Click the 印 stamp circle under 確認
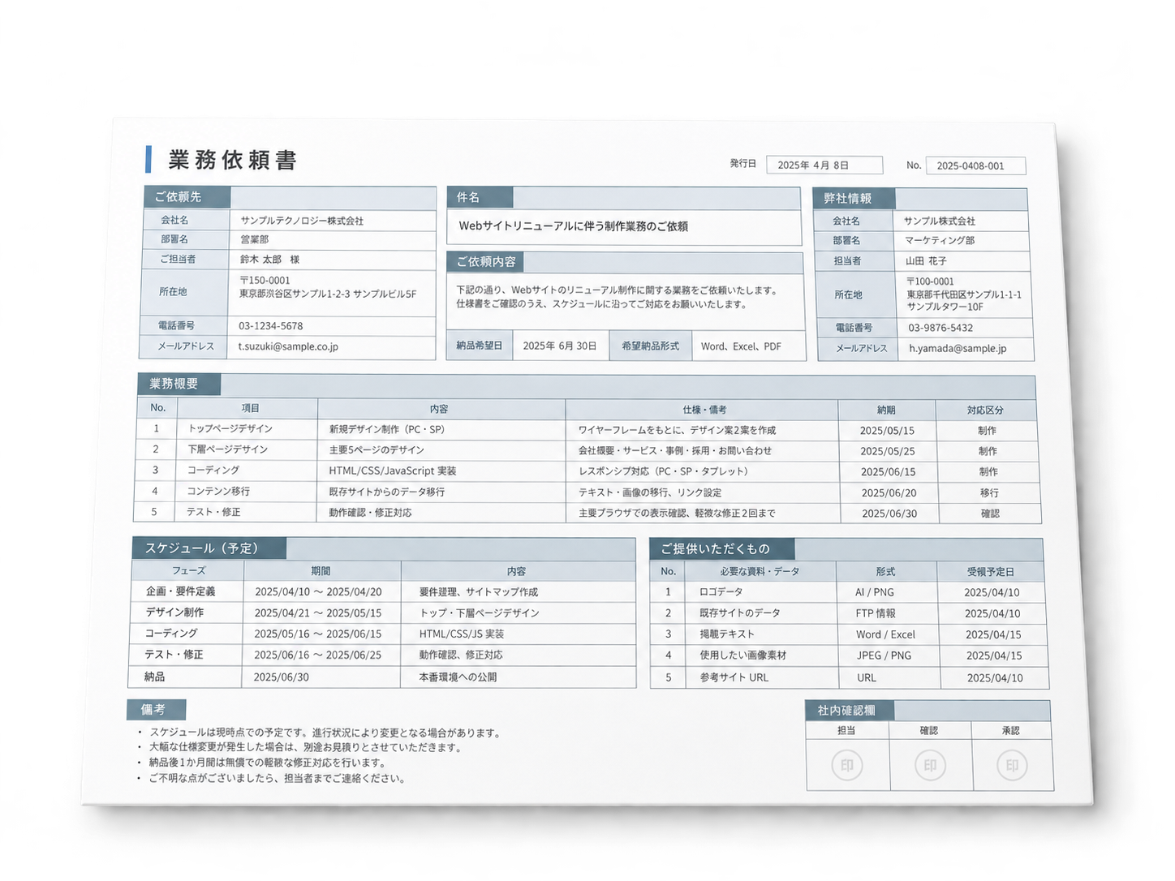1175x881 pixels. [x=930, y=766]
